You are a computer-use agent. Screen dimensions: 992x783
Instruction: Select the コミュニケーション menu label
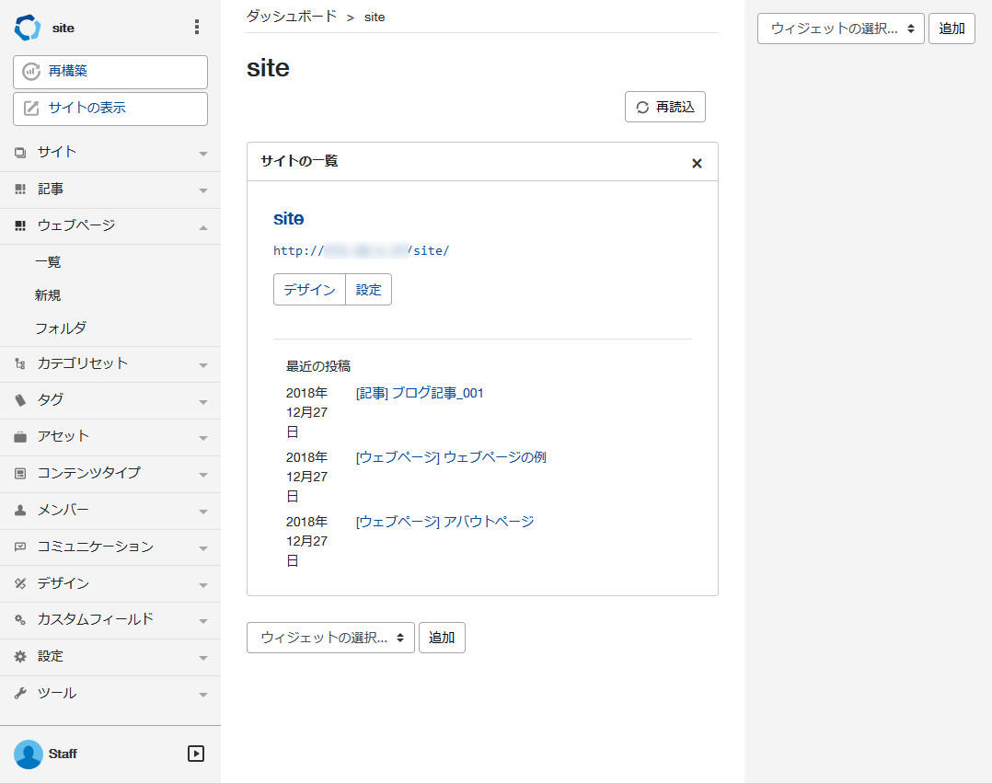tap(96, 547)
